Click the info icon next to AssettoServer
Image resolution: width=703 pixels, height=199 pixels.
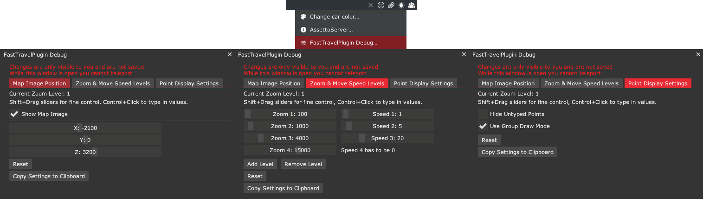pos(303,30)
